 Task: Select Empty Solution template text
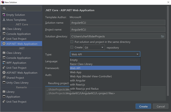15,15
